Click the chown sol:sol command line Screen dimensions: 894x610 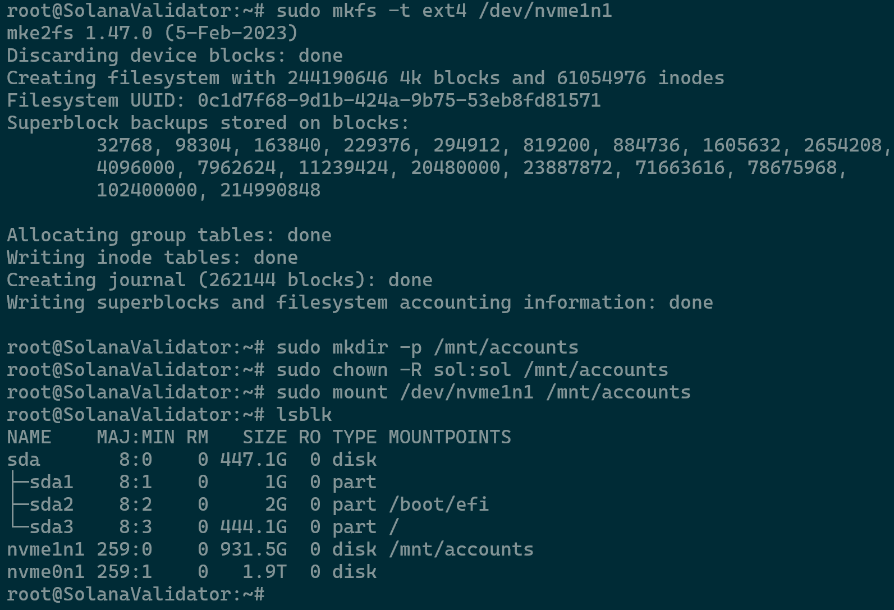[x=471, y=370]
